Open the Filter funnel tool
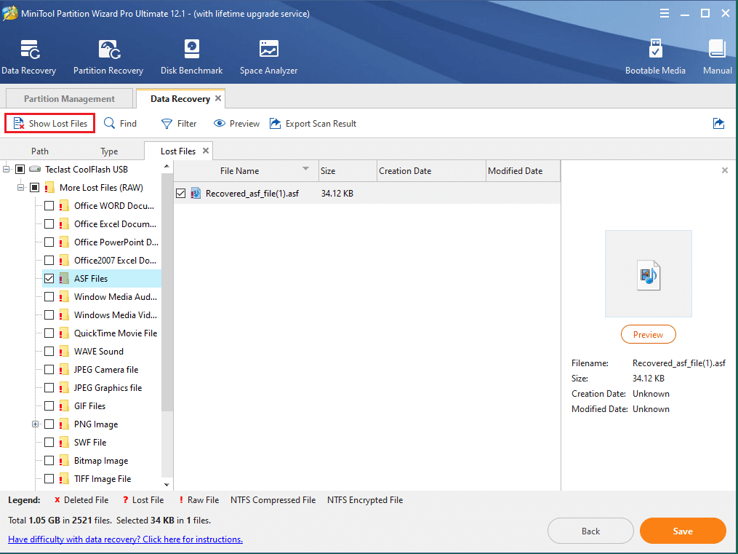 (179, 124)
